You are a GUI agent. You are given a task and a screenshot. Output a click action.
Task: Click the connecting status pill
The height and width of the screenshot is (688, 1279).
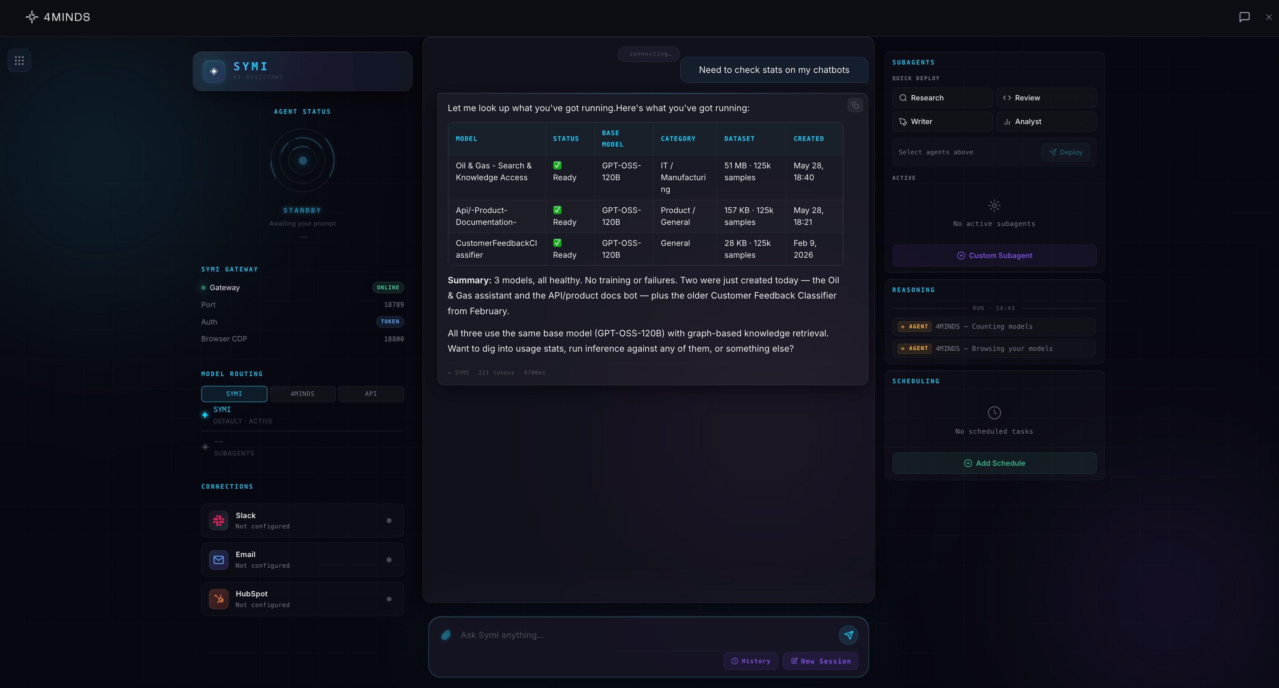pos(648,54)
